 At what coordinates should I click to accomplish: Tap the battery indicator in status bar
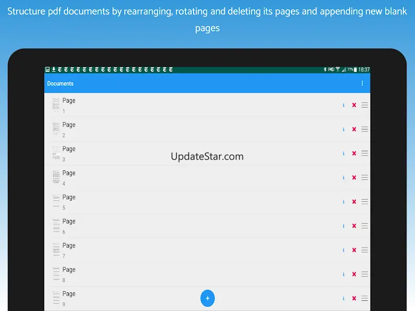355,70
